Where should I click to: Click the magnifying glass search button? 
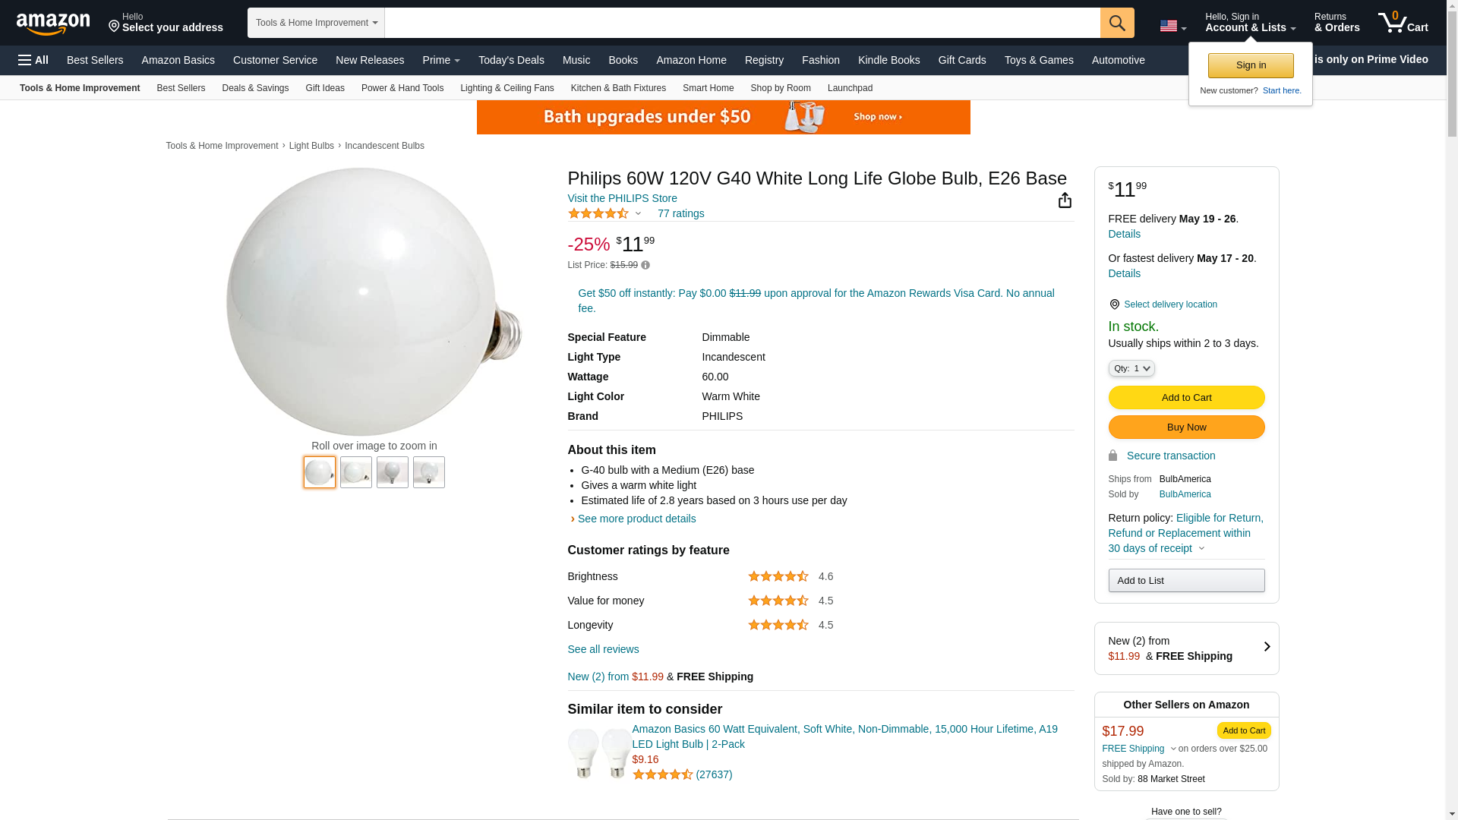(1116, 23)
